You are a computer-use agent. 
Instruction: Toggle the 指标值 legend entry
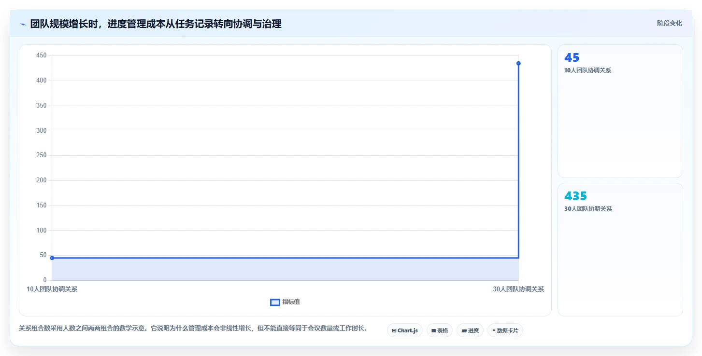click(285, 302)
